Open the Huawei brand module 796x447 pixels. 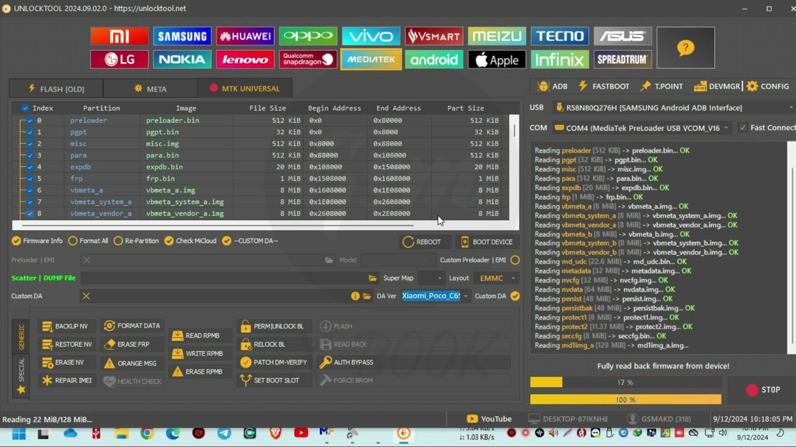point(245,36)
